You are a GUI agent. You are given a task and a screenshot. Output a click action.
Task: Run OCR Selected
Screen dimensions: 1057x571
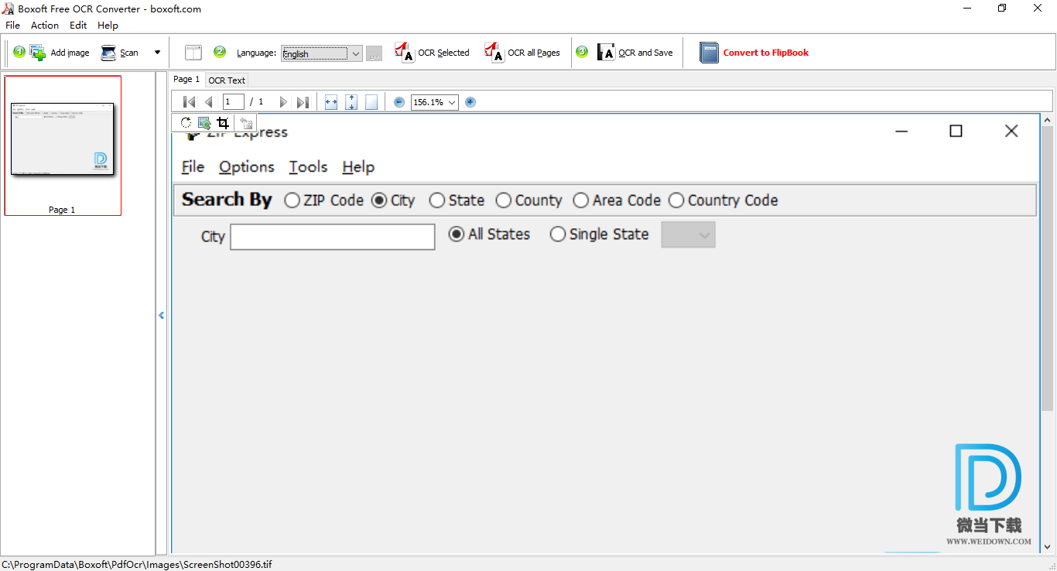[x=433, y=53]
